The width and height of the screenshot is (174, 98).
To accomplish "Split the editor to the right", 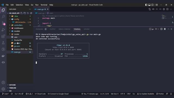I will coord(167,9).
